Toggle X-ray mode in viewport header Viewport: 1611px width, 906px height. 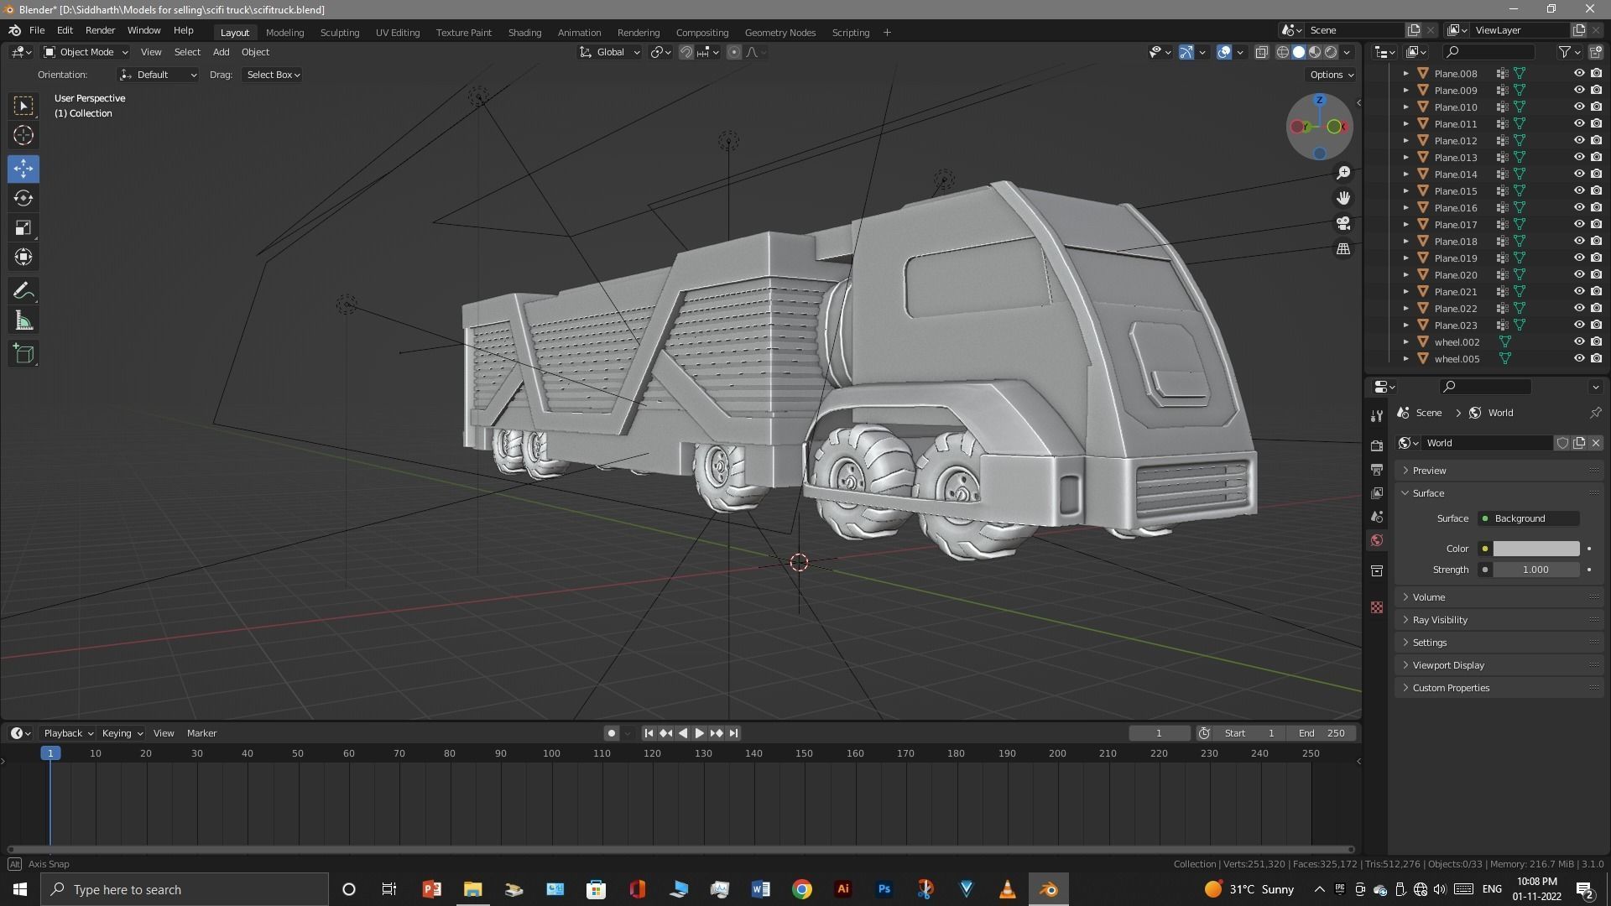[x=1261, y=52]
